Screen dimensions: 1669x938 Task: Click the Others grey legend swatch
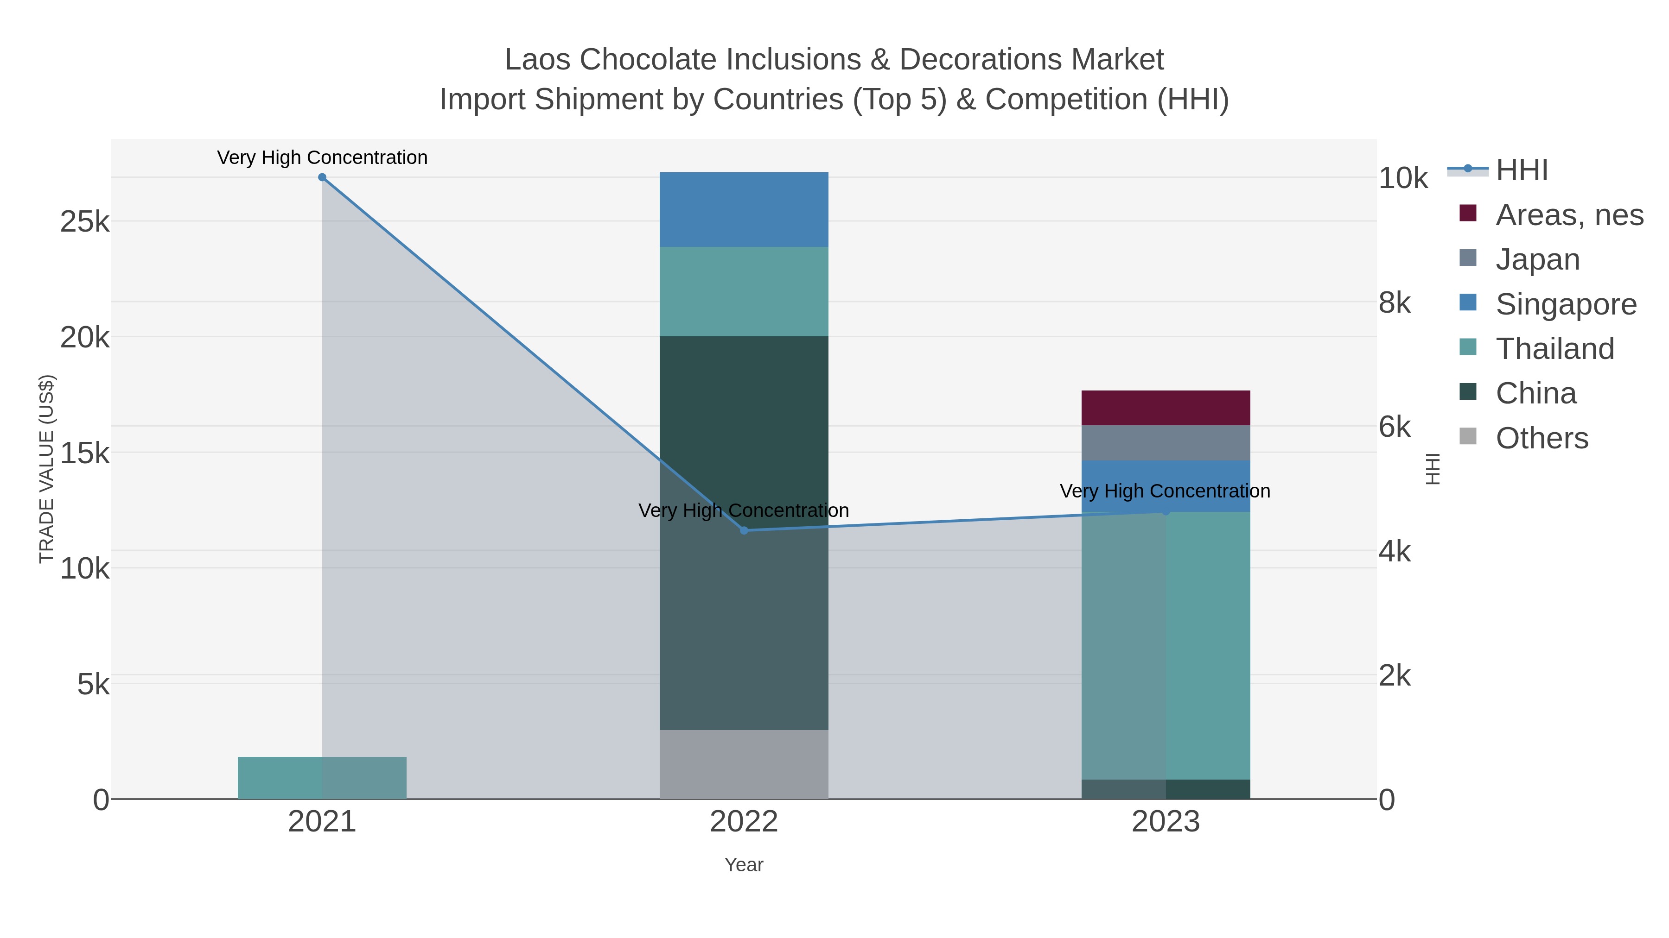(x=1467, y=437)
